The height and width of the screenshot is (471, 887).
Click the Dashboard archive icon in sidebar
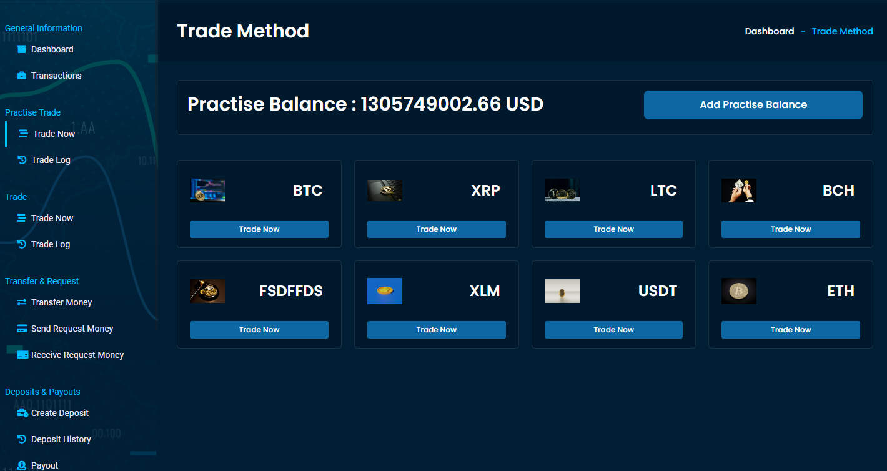(22, 49)
